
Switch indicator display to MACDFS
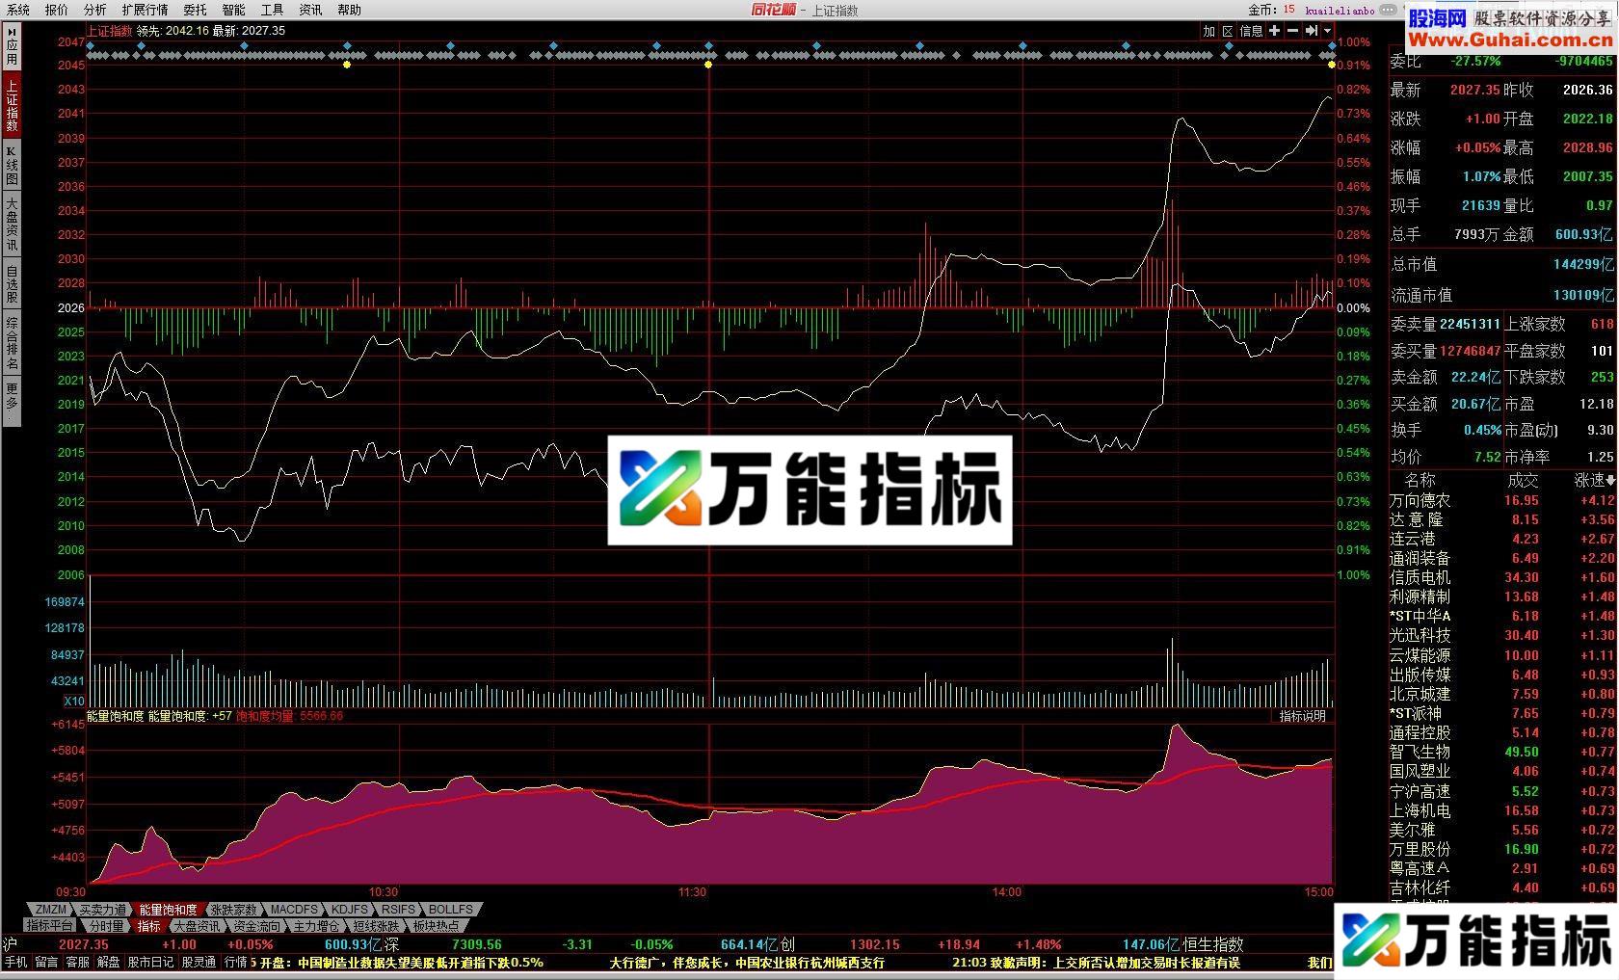(x=295, y=910)
